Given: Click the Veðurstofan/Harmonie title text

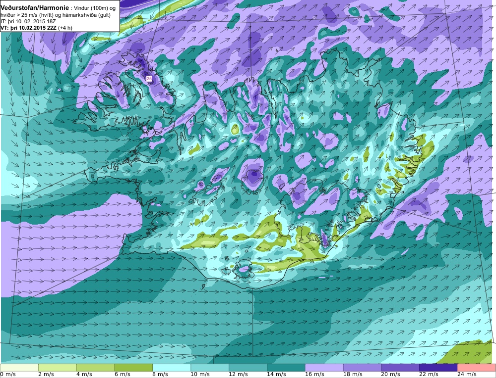Looking at the screenshot, I should click(x=35, y=8).
